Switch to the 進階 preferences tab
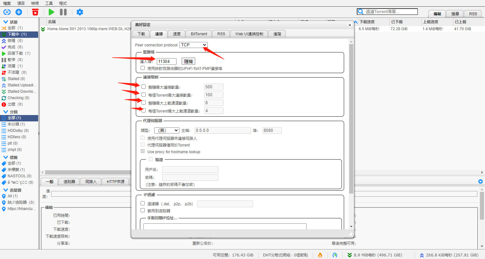 [x=277, y=34]
